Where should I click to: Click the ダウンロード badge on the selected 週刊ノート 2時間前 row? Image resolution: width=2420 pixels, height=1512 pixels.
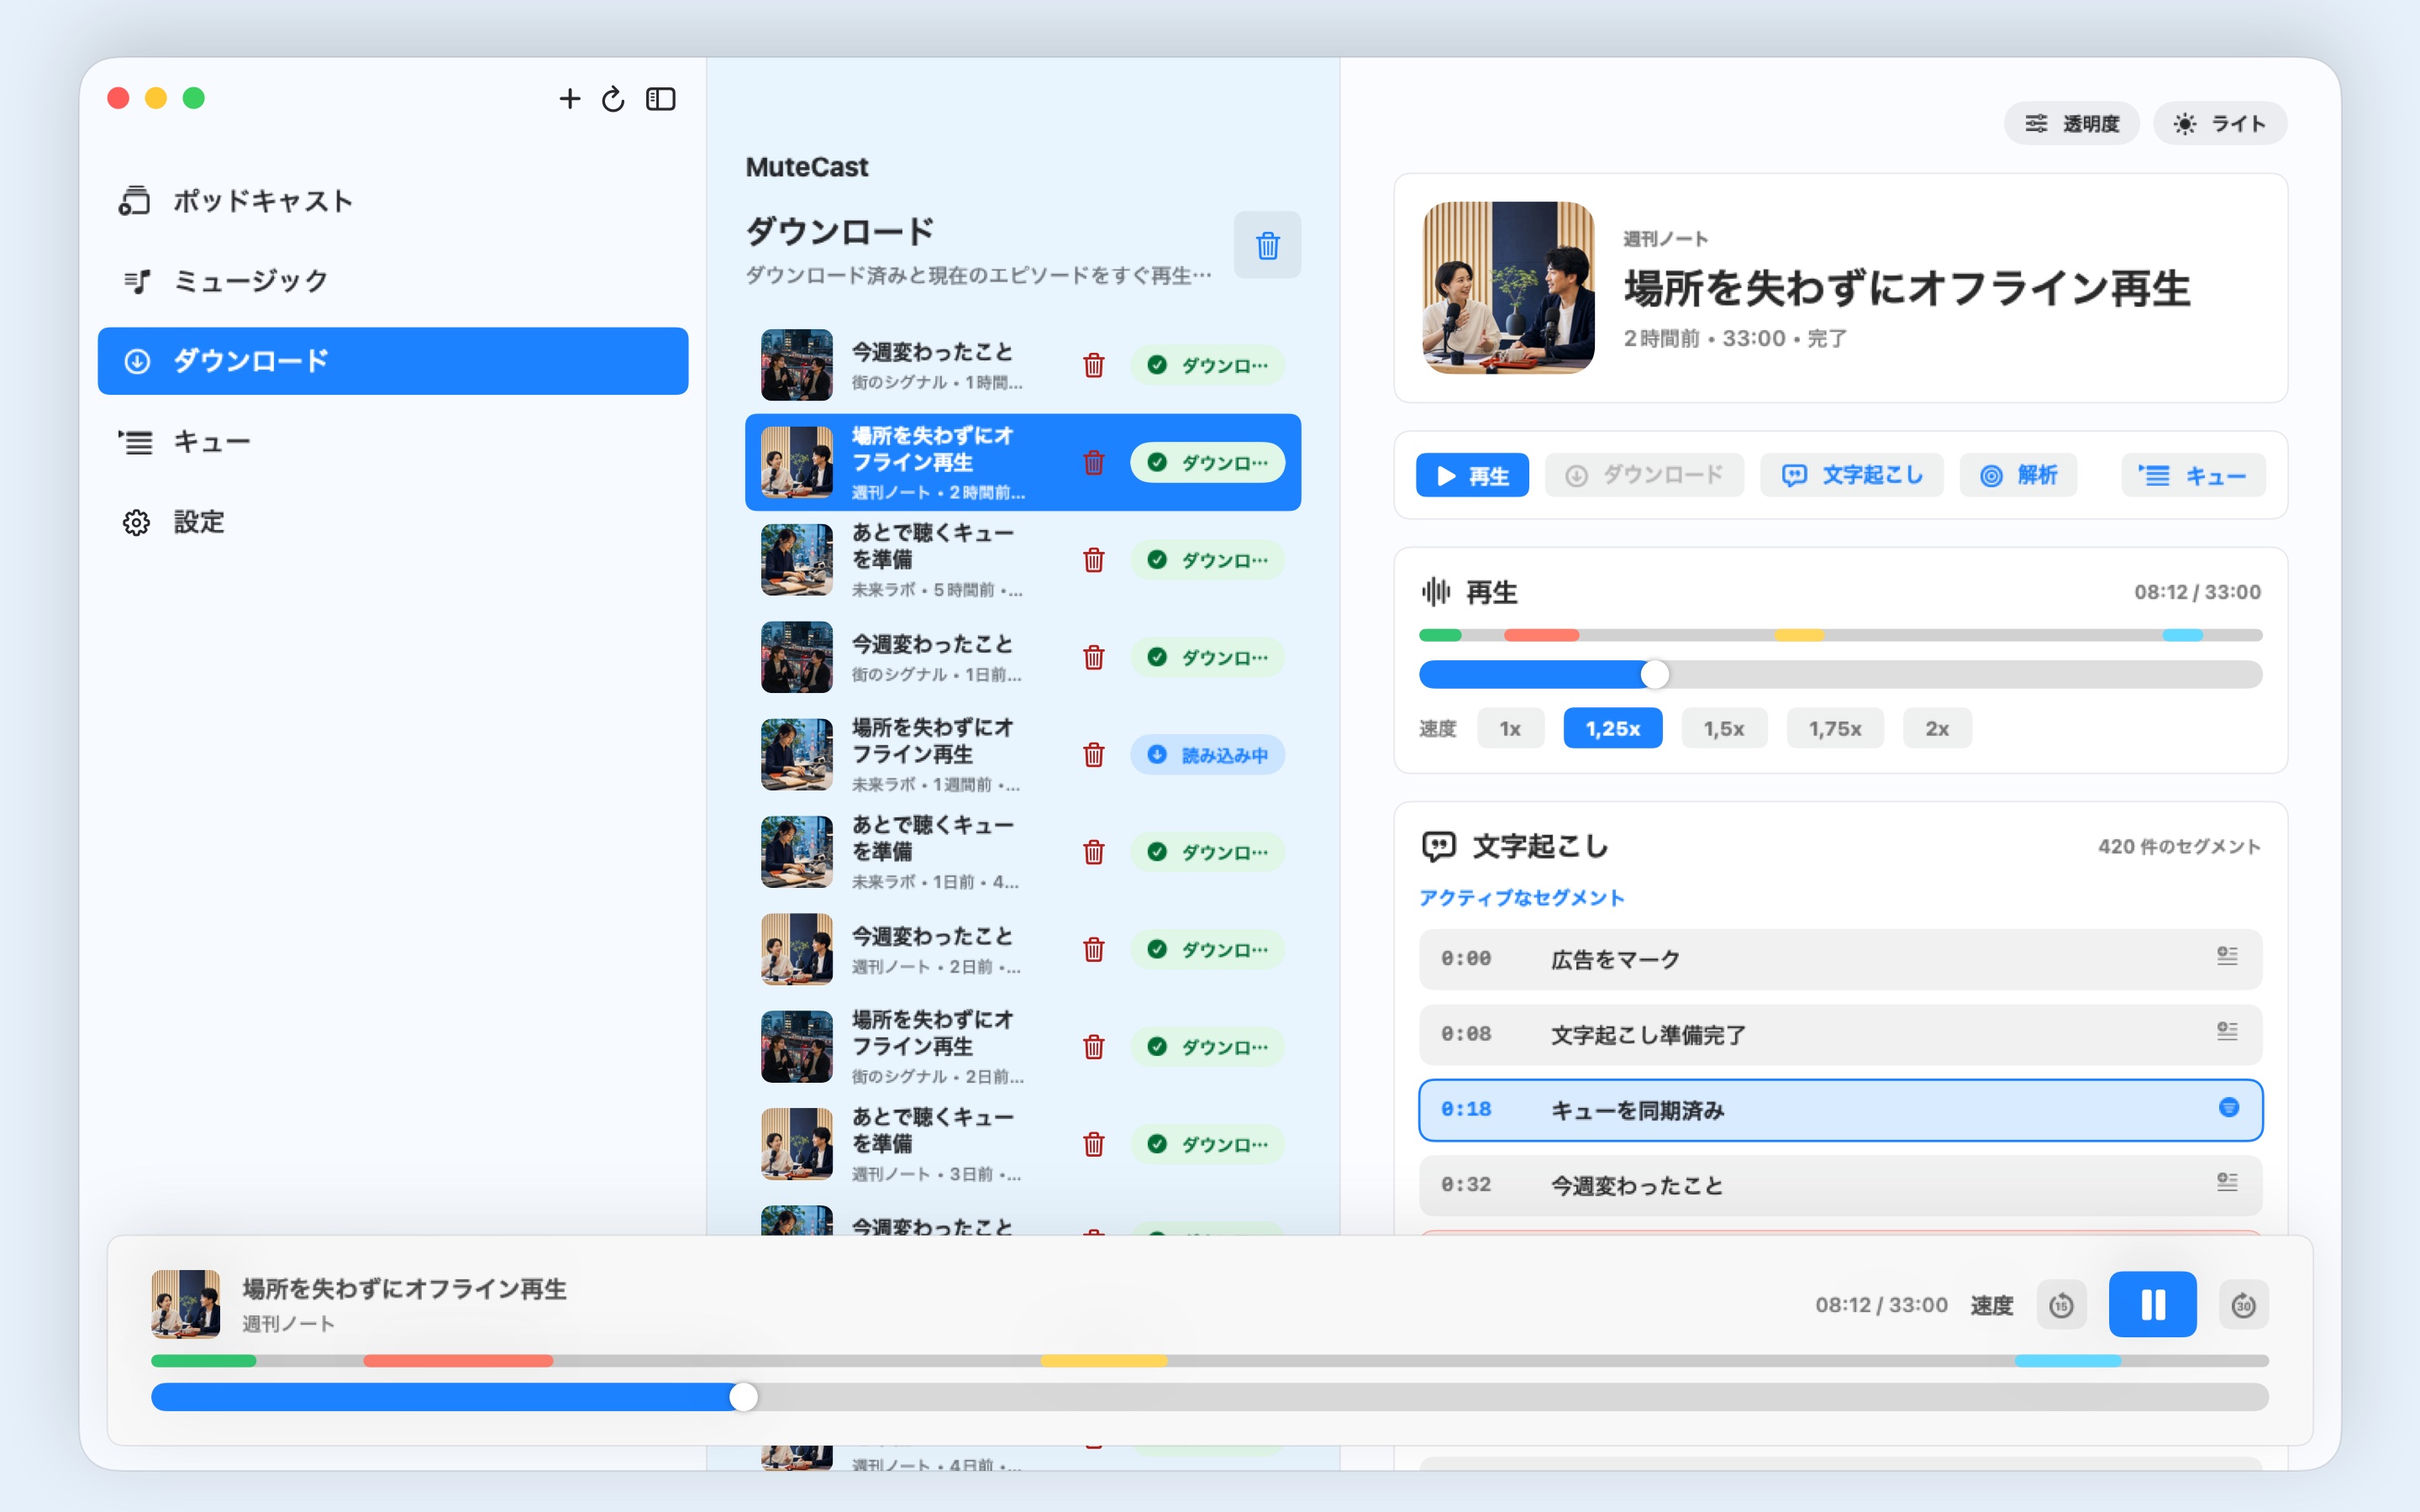coord(1207,462)
